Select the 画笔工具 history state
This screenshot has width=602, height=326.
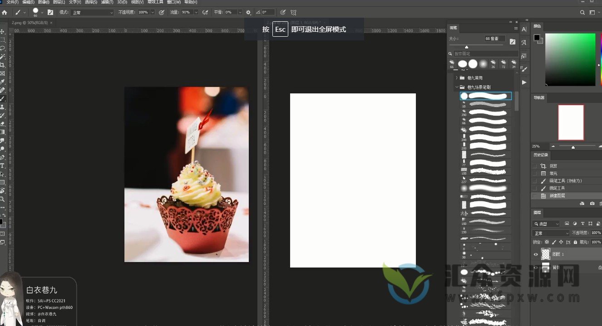557,188
